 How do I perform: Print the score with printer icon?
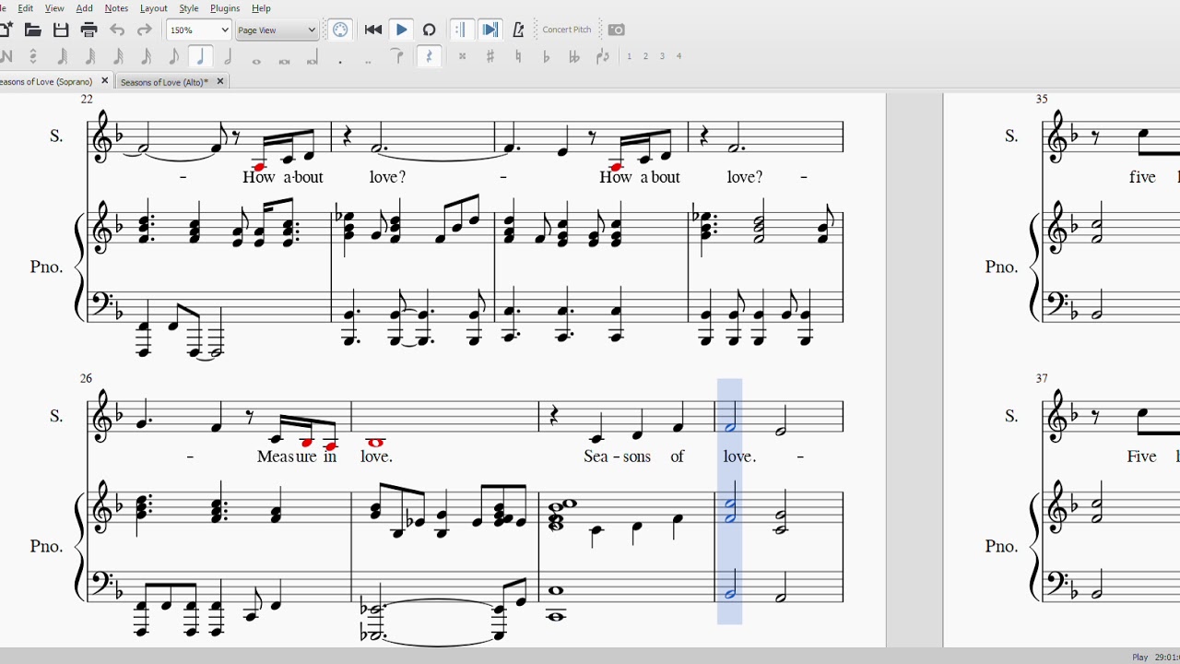tap(88, 30)
